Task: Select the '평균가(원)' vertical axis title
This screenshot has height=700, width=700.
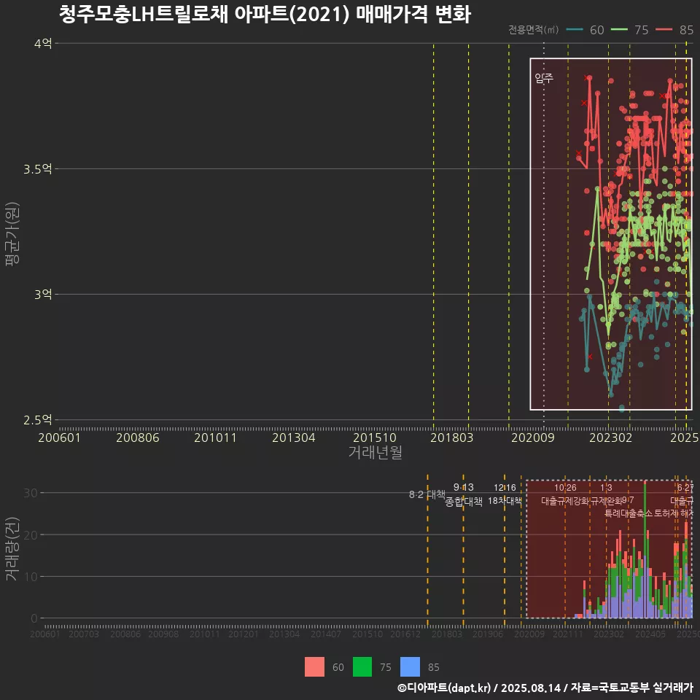Action: (x=12, y=233)
